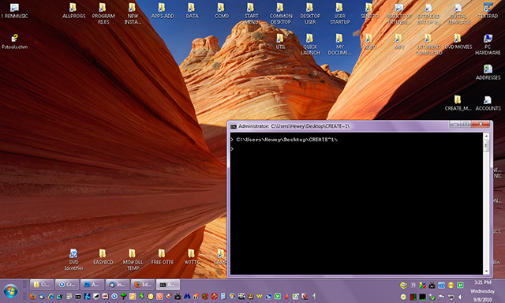Viewport: 505px width, 303px height.
Task: Click the yellow smiley quick launch icon
Action: click(151, 297)
